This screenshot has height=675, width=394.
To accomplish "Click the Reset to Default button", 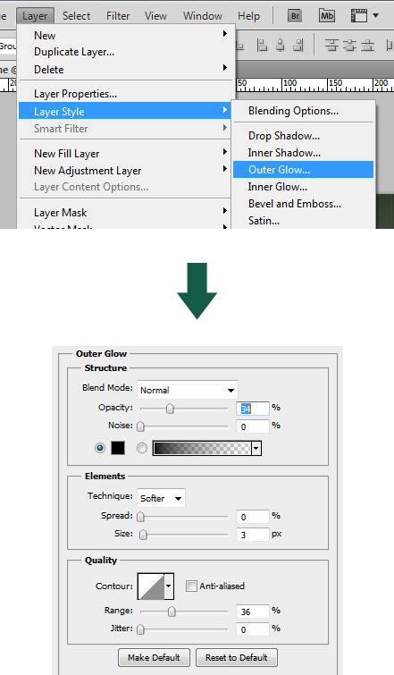I will tap(237, 657).
